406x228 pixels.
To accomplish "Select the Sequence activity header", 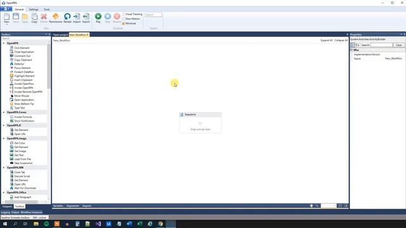I will [200, 115].
